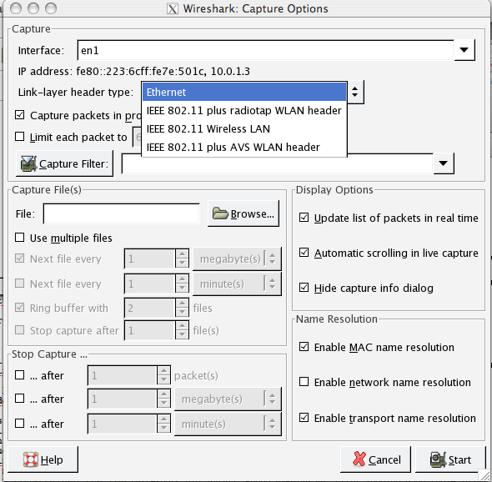Uncheck Hide capture info dialog
This screenshot has width=492, height=482.
(x=304, y=288)
